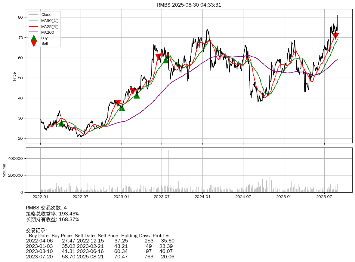Click the July 2023 buy marker near price 58
Image resolution: width=355 pixels, height=262 pixels.
pos(166,60)
